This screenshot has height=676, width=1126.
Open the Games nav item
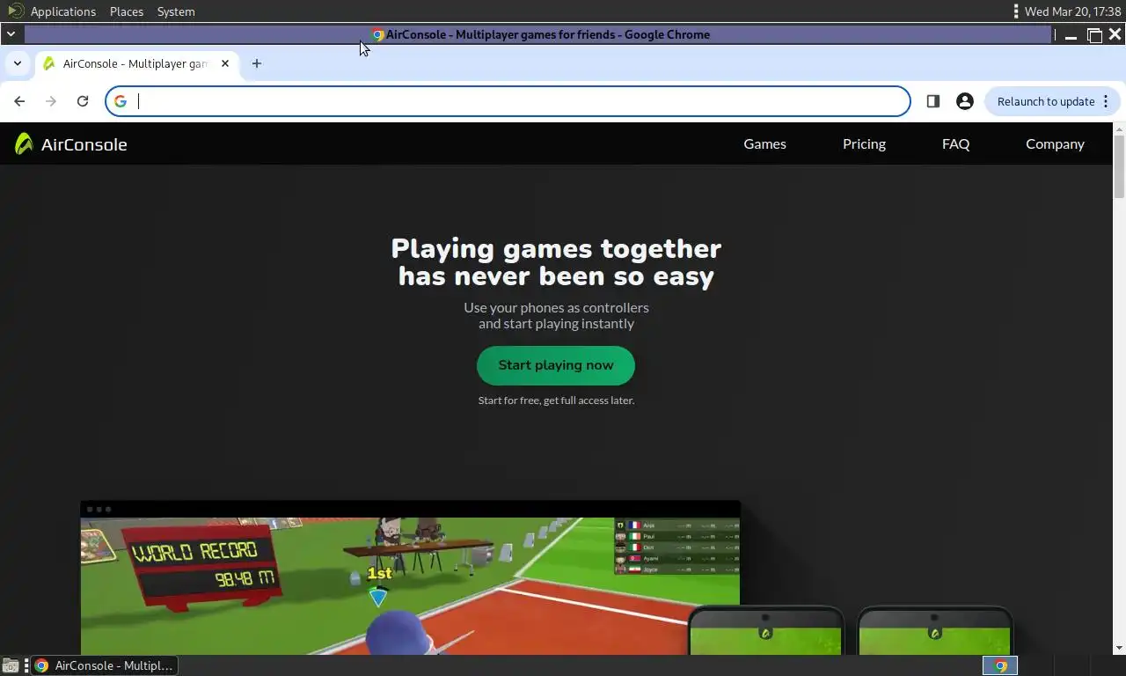(764, 144)
